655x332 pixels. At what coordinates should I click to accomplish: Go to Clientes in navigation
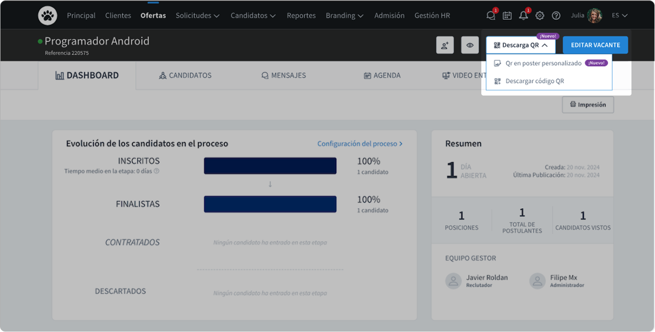(x=118, y=16)
